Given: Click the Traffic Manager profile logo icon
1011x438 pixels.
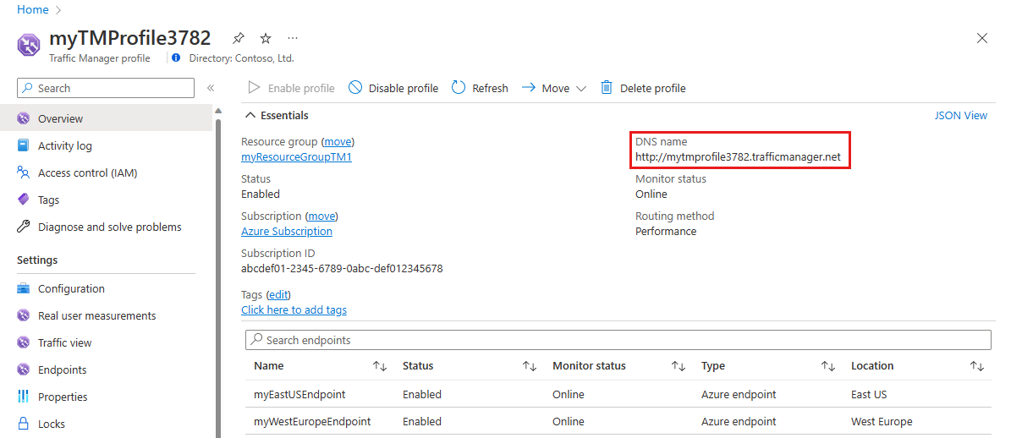Looking at the screenshot, I should coord(29,45).
